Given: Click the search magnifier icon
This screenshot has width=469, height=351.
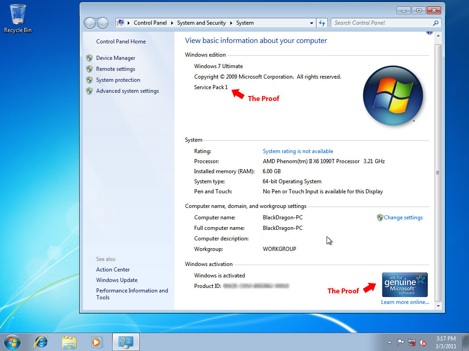Looking at the screenshot, I should click(x=436, y=23).
